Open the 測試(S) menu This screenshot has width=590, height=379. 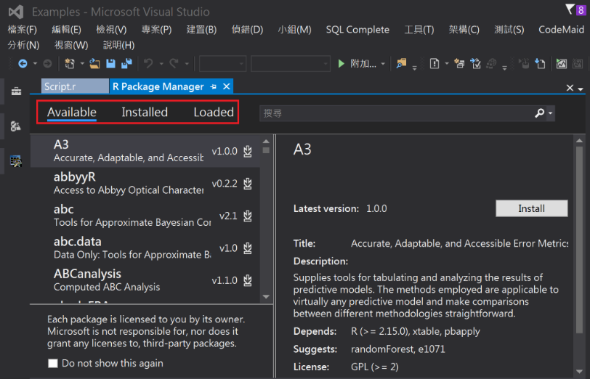(x=509, y=30)
